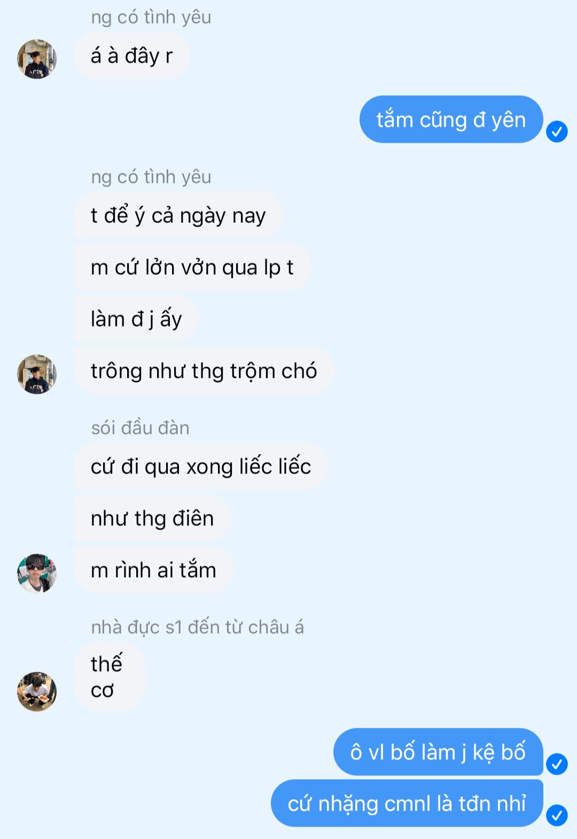Tap message "m rình ai tắm"

[x=154, y=570]
